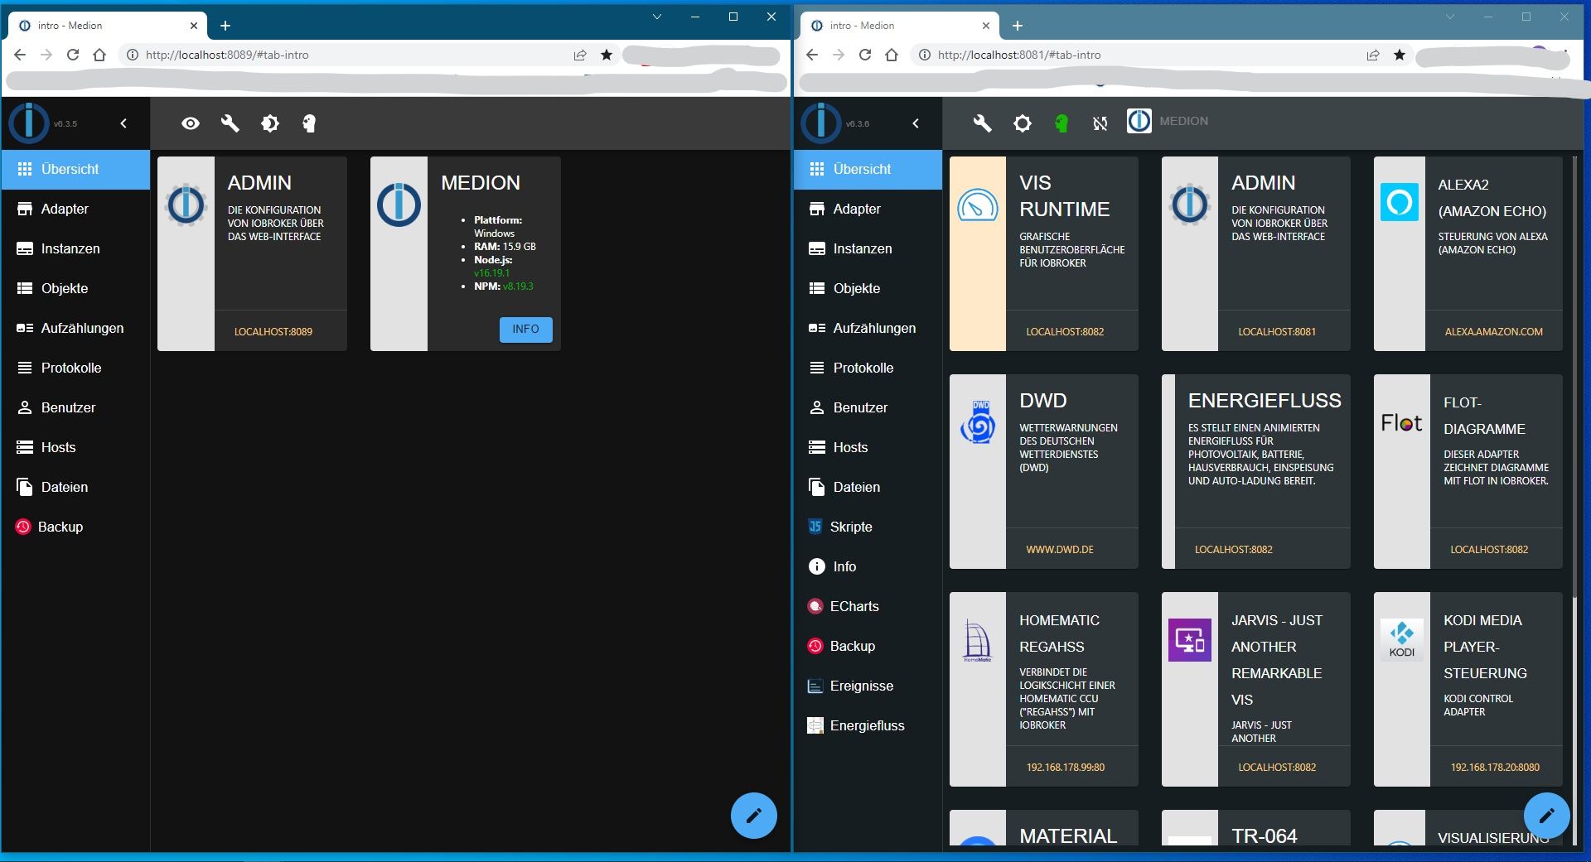Click right window overview scrollbar
The height and width of the screenshot is (862, 1591).
1575,377
